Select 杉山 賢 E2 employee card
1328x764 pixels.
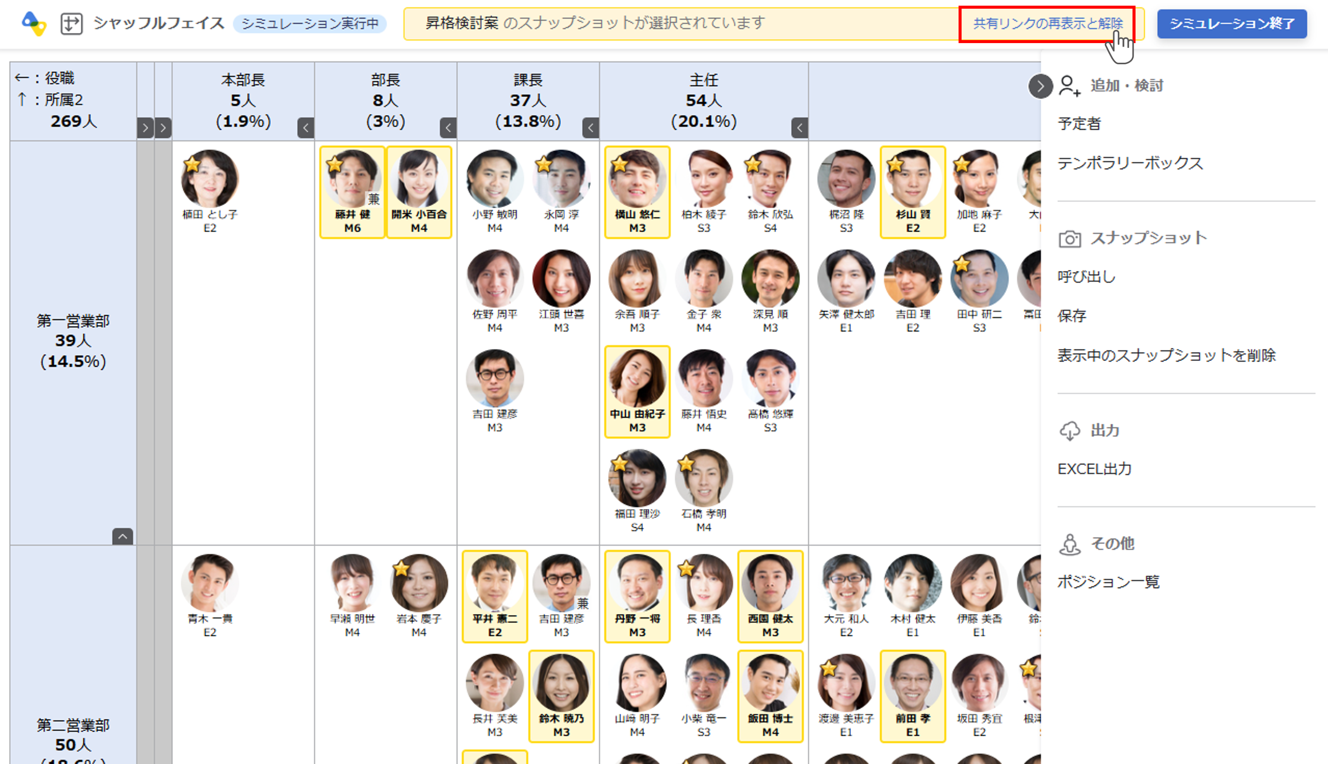pyautogui.click(x=912, y=192)
